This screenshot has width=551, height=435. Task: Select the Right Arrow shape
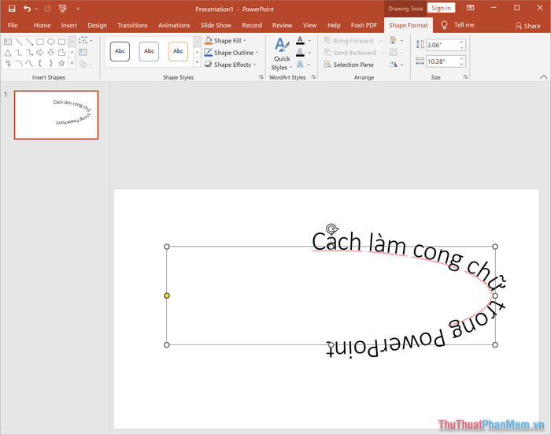40,53
